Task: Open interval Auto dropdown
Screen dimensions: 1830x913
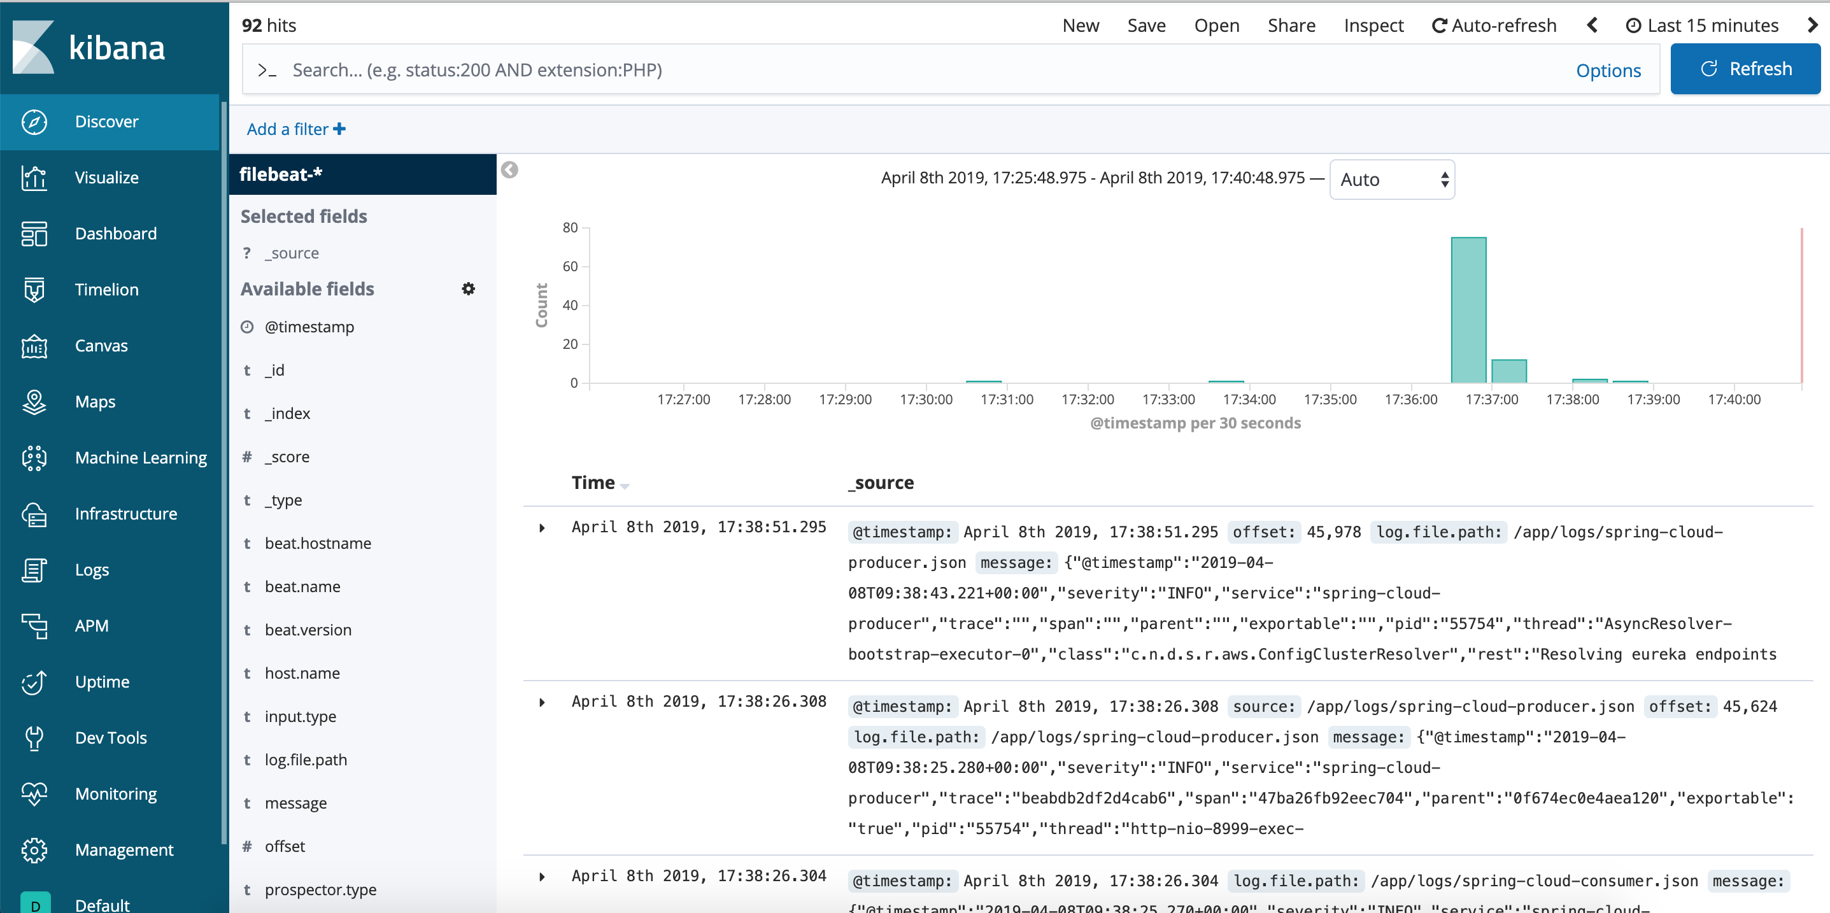Action: point(1392,180)
